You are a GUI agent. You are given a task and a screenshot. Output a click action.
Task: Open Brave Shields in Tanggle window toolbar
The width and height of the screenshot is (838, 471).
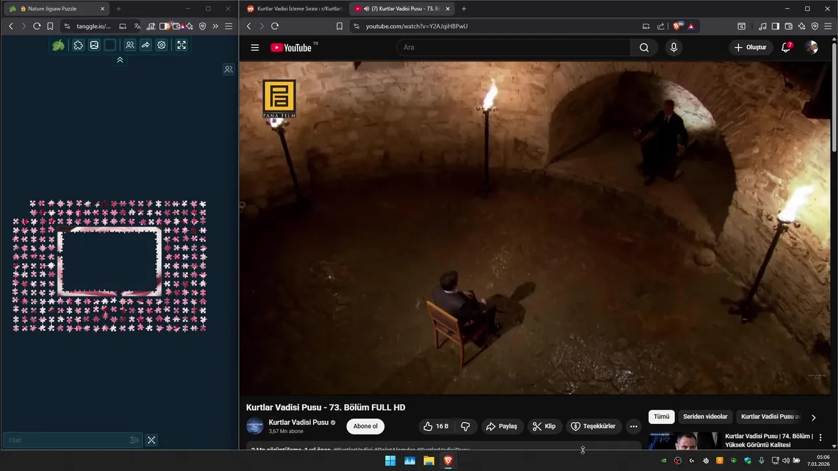pyautogui.click(x=202, y=26)
